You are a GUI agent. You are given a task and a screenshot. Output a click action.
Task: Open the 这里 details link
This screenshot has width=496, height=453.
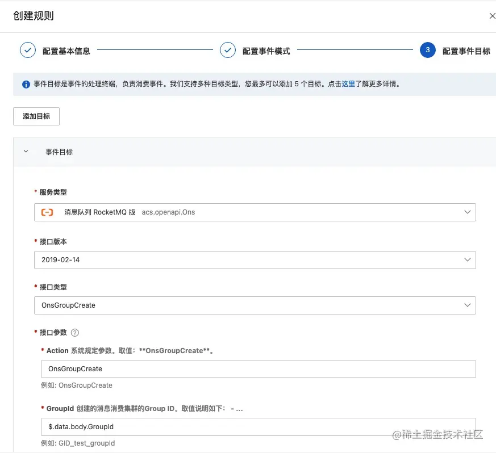[348, 84]
